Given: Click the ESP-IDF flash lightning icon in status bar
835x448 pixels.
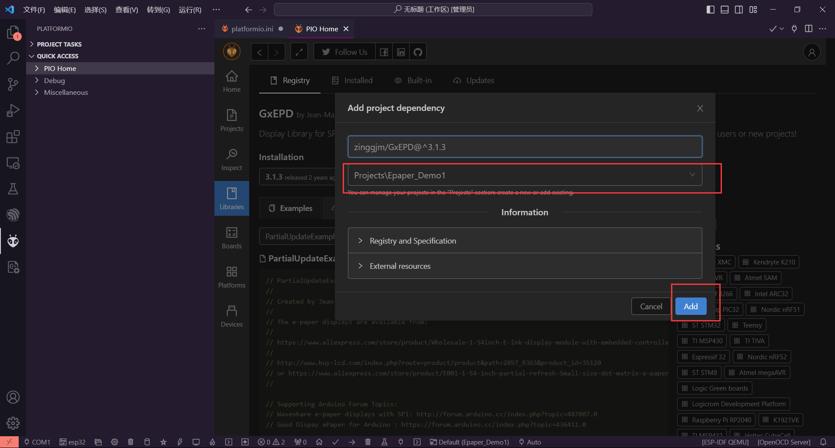Looking at the screenshot, I should [180, 442].
